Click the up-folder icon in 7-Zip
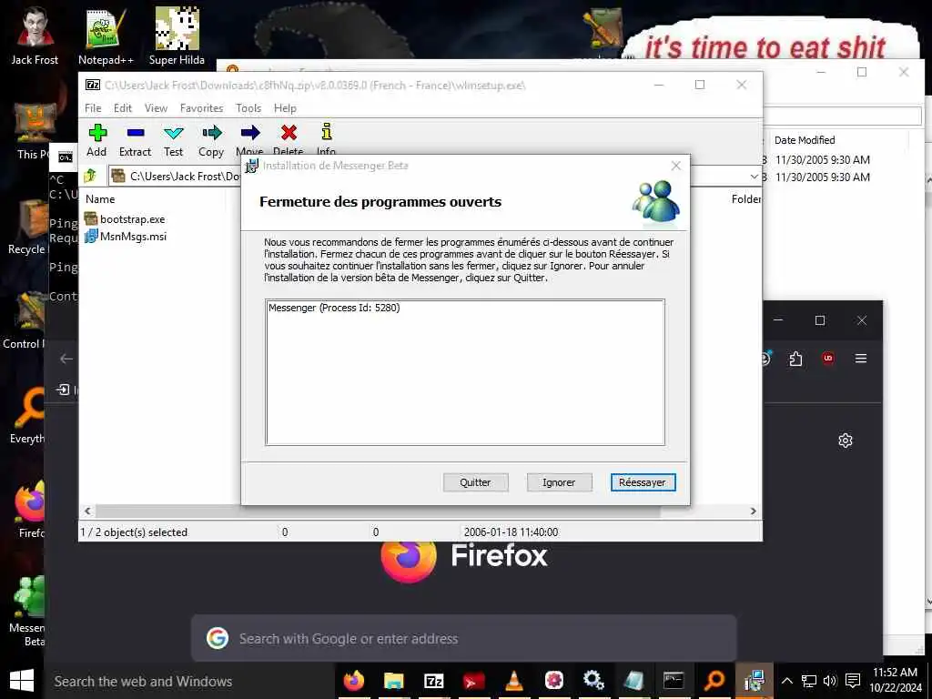This screenshot has height=699, width=932. pos(90,176)
